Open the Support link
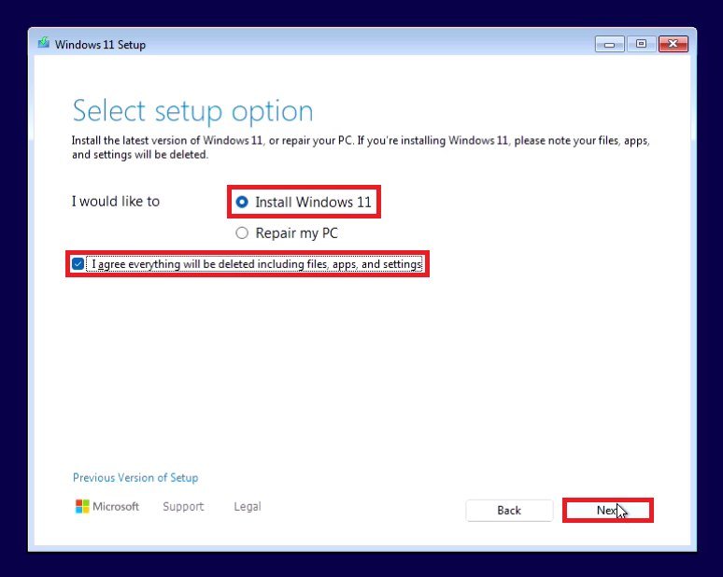Screen dimensions: 723x577 coord(183,506)
